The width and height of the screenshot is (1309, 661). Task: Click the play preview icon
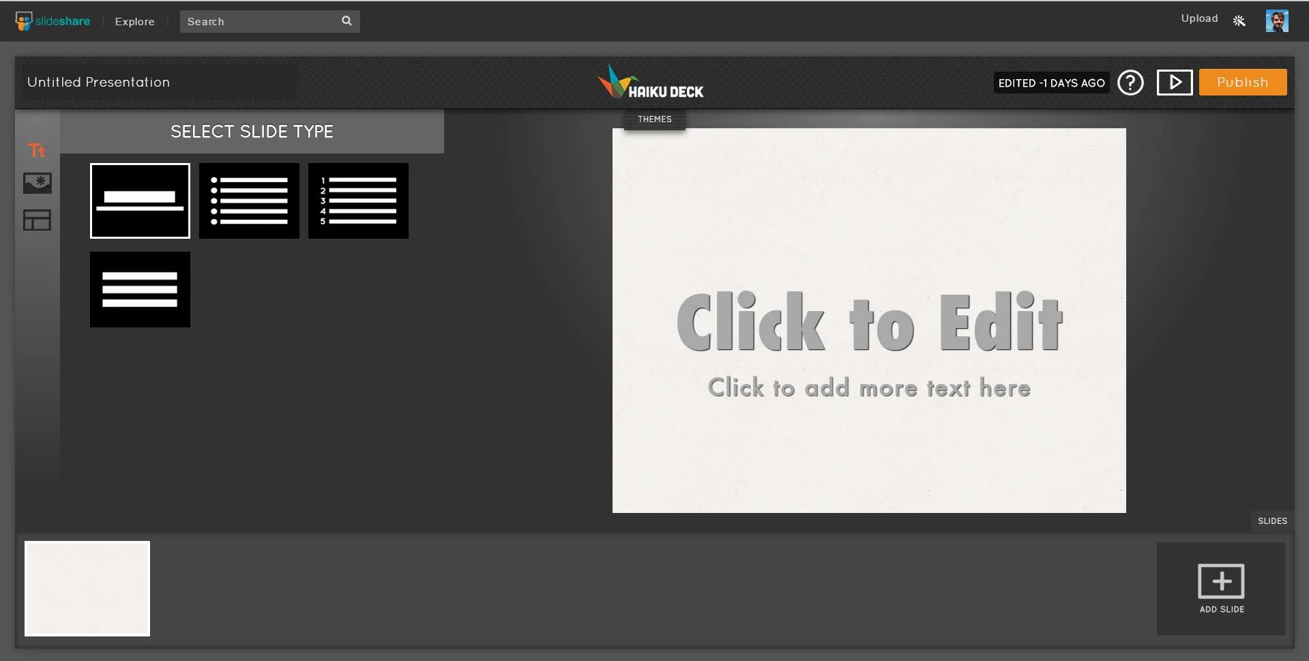click(1175, 82)
